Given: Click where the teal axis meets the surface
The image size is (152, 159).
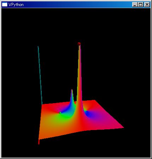Looking at the screenshot, I should click(x=42, y=104).
